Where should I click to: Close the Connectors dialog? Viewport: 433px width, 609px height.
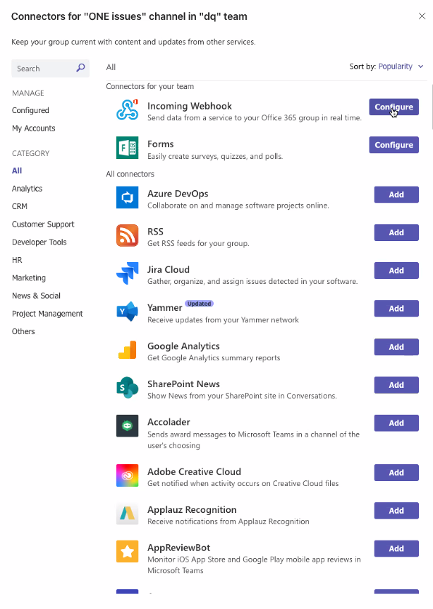422,16
